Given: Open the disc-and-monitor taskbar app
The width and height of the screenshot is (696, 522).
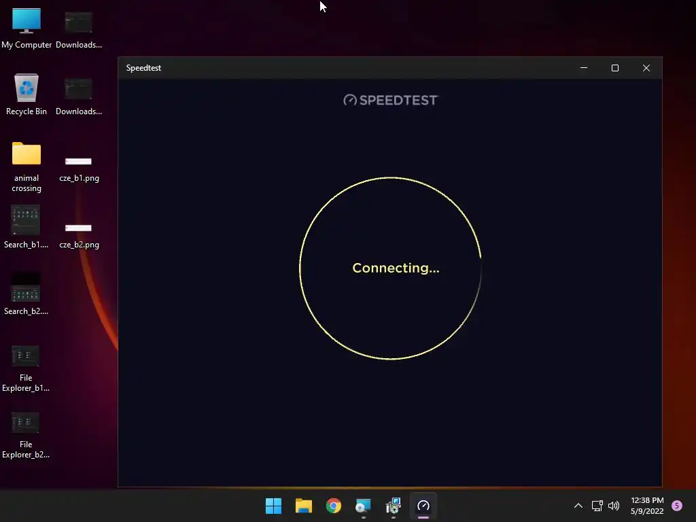Looking at the screenshot, I should click(x=363, y=506).
